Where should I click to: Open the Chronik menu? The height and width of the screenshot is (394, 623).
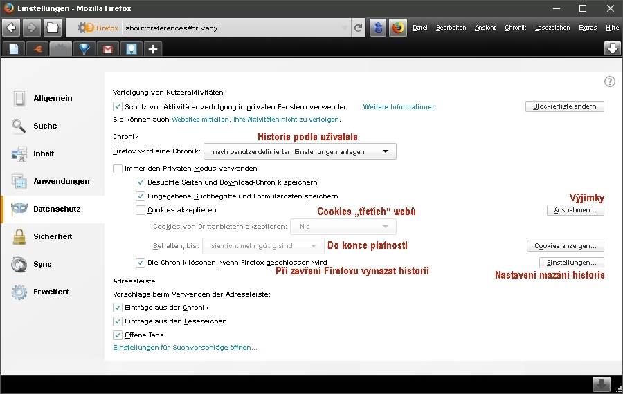click(x=515, y=28)
